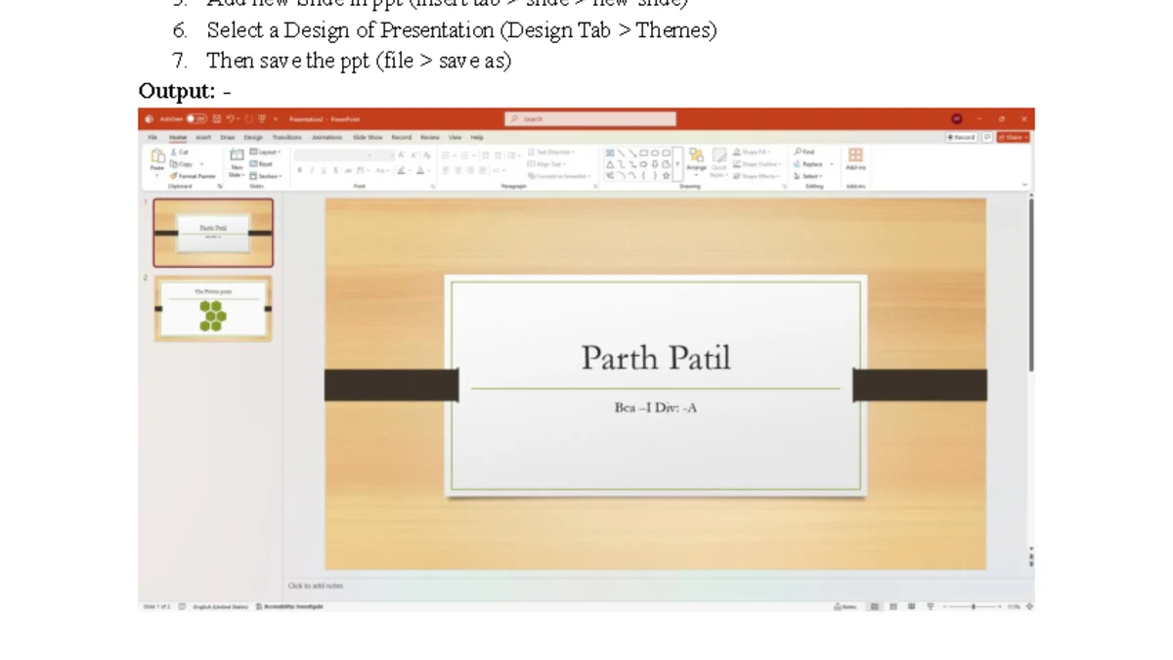Click the Reset slide icon
The image size is (1173, 660).
click(262, 164)
